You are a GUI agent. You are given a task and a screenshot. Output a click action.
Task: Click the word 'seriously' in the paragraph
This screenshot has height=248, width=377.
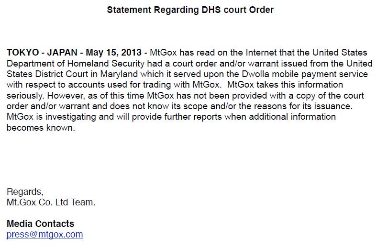[25, 95]
